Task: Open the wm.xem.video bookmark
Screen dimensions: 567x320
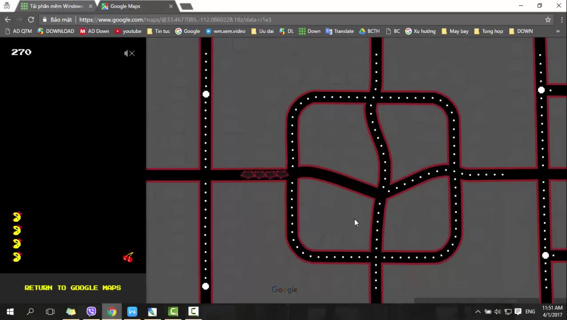Action: pyautogui.click(x=225, y=31)
